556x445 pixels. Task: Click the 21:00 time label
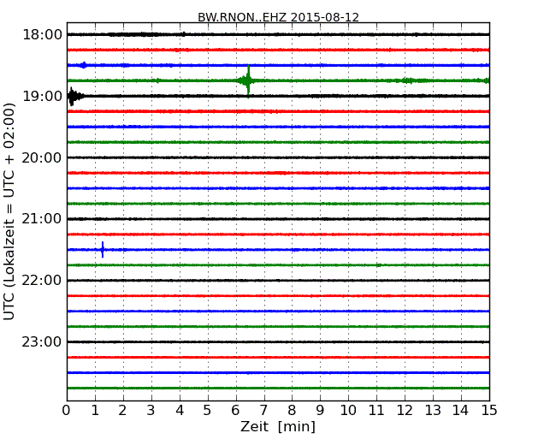(x=42, y=219)
